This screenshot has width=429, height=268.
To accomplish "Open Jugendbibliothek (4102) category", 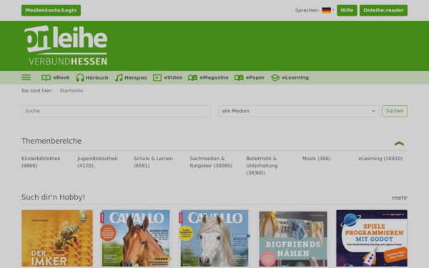I will tap(97, 162).
